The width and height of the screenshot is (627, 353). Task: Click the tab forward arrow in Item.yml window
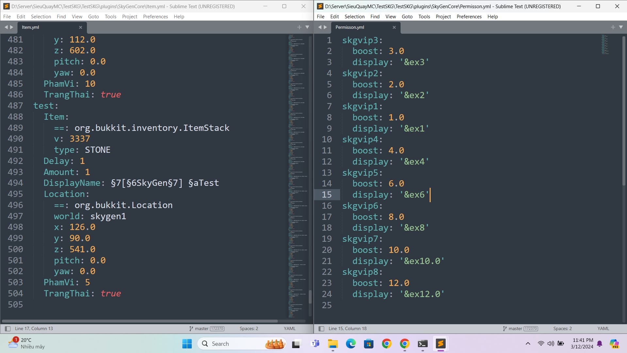pos(12,27)
